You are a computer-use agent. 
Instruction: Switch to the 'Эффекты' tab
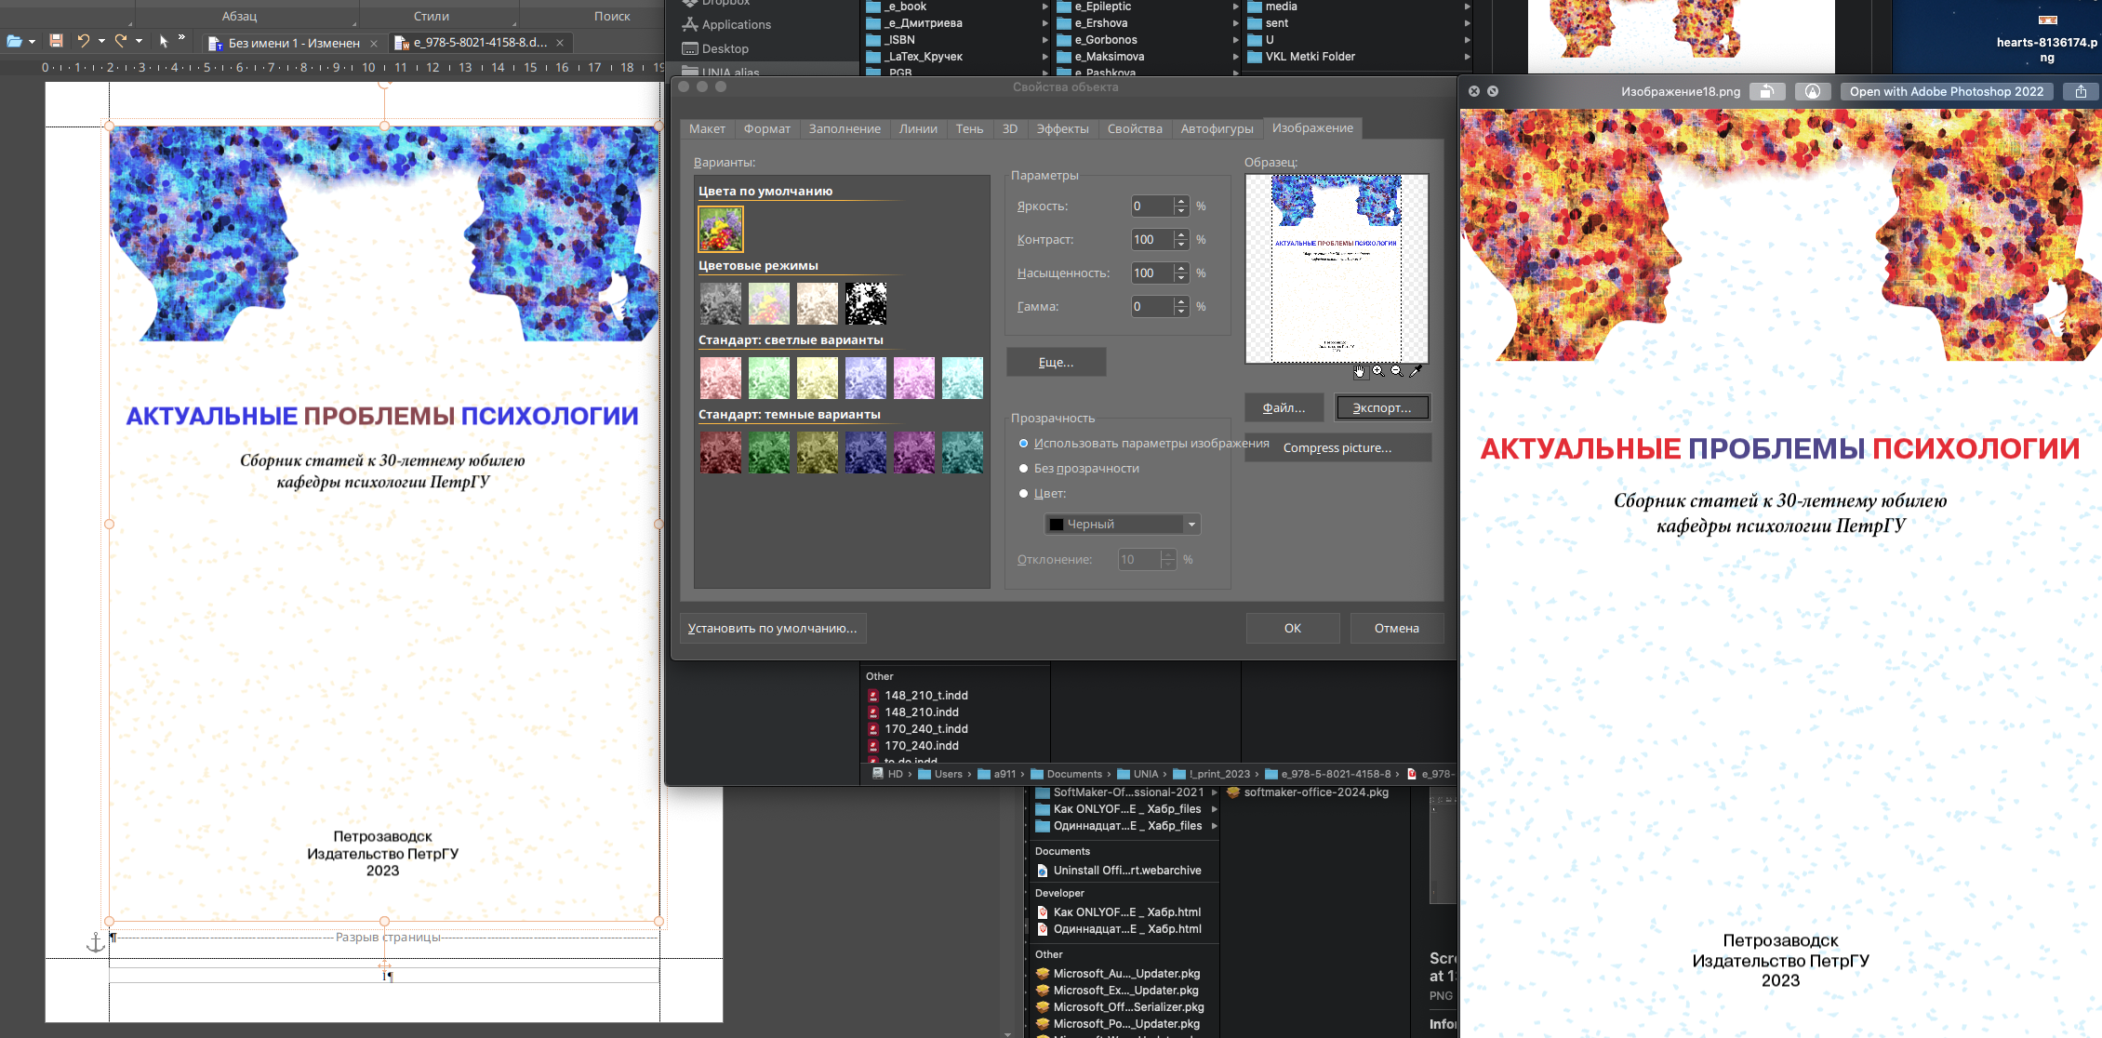(x=1062, y=129)
